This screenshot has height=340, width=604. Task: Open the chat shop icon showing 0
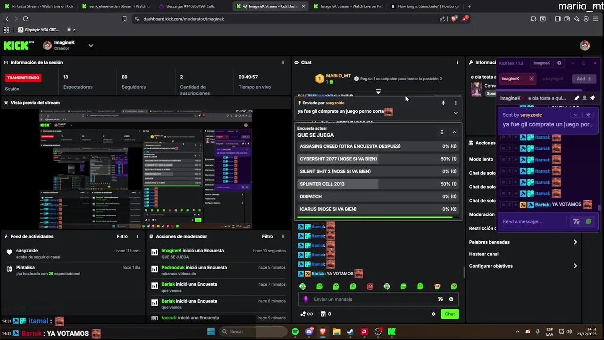(326, 314)
